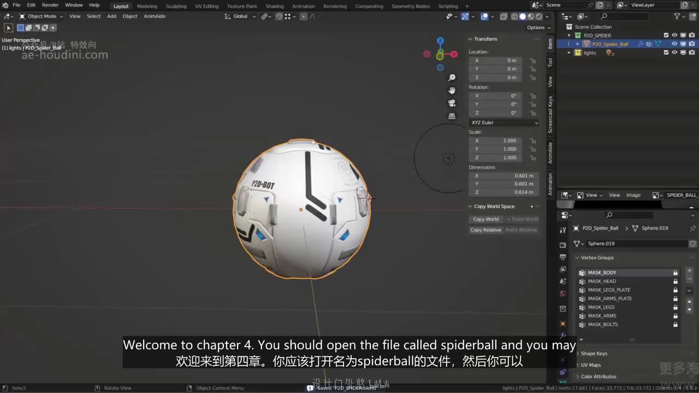
Task: Open Screencast Keys sidebar tab
Action: click(550, 115)
